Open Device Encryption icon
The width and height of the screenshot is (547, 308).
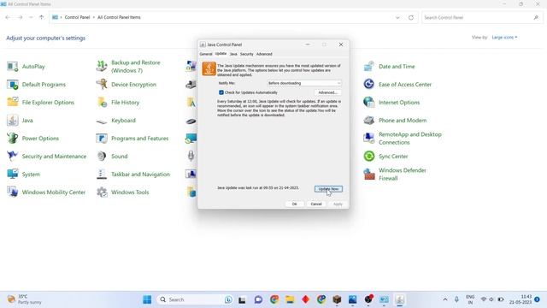coord(102,85)
